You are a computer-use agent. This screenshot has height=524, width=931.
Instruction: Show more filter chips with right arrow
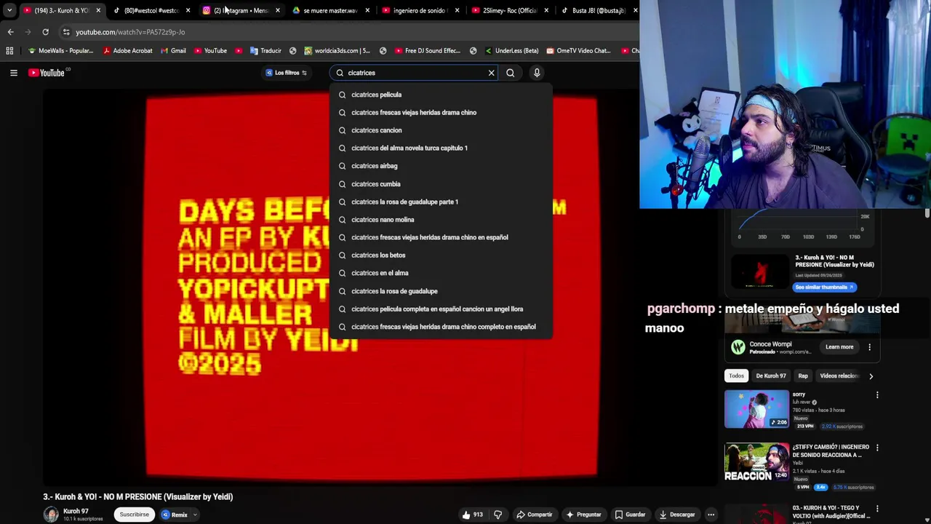(871, 376)
